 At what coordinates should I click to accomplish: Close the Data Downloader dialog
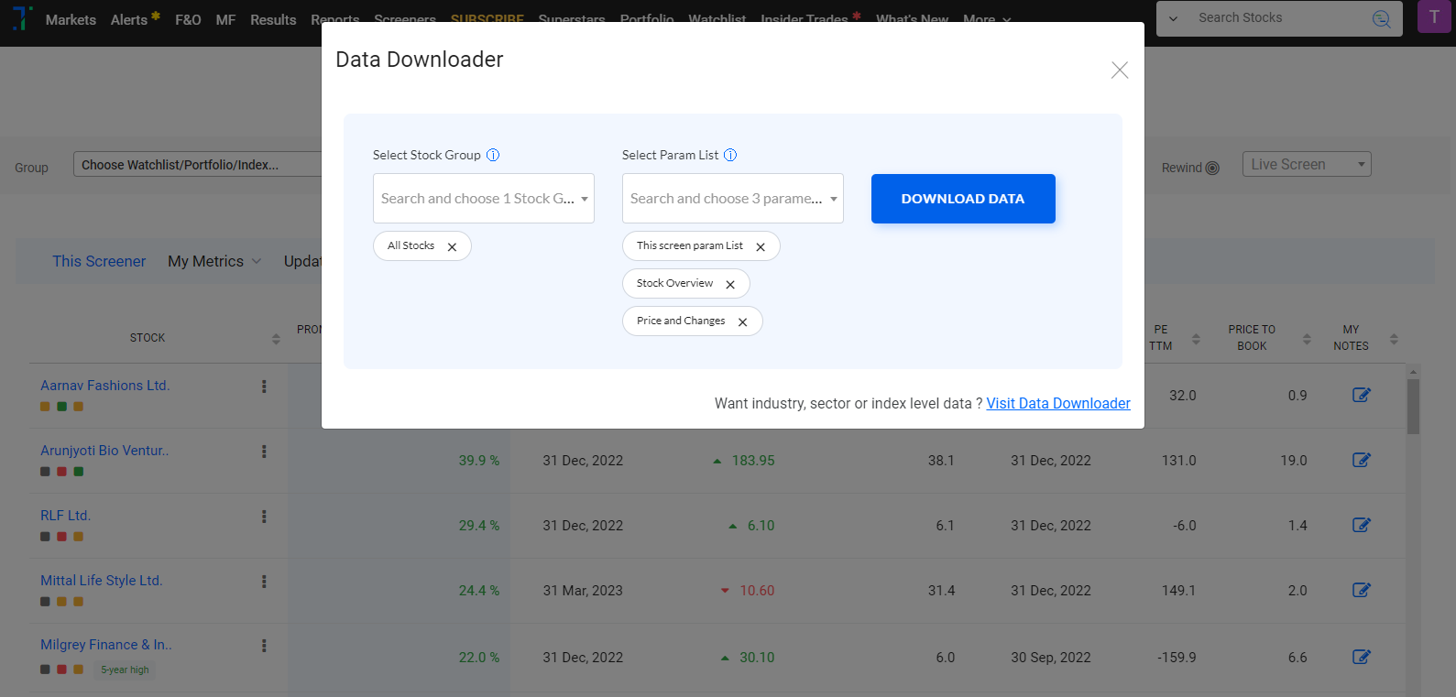tap(1119, 71)
